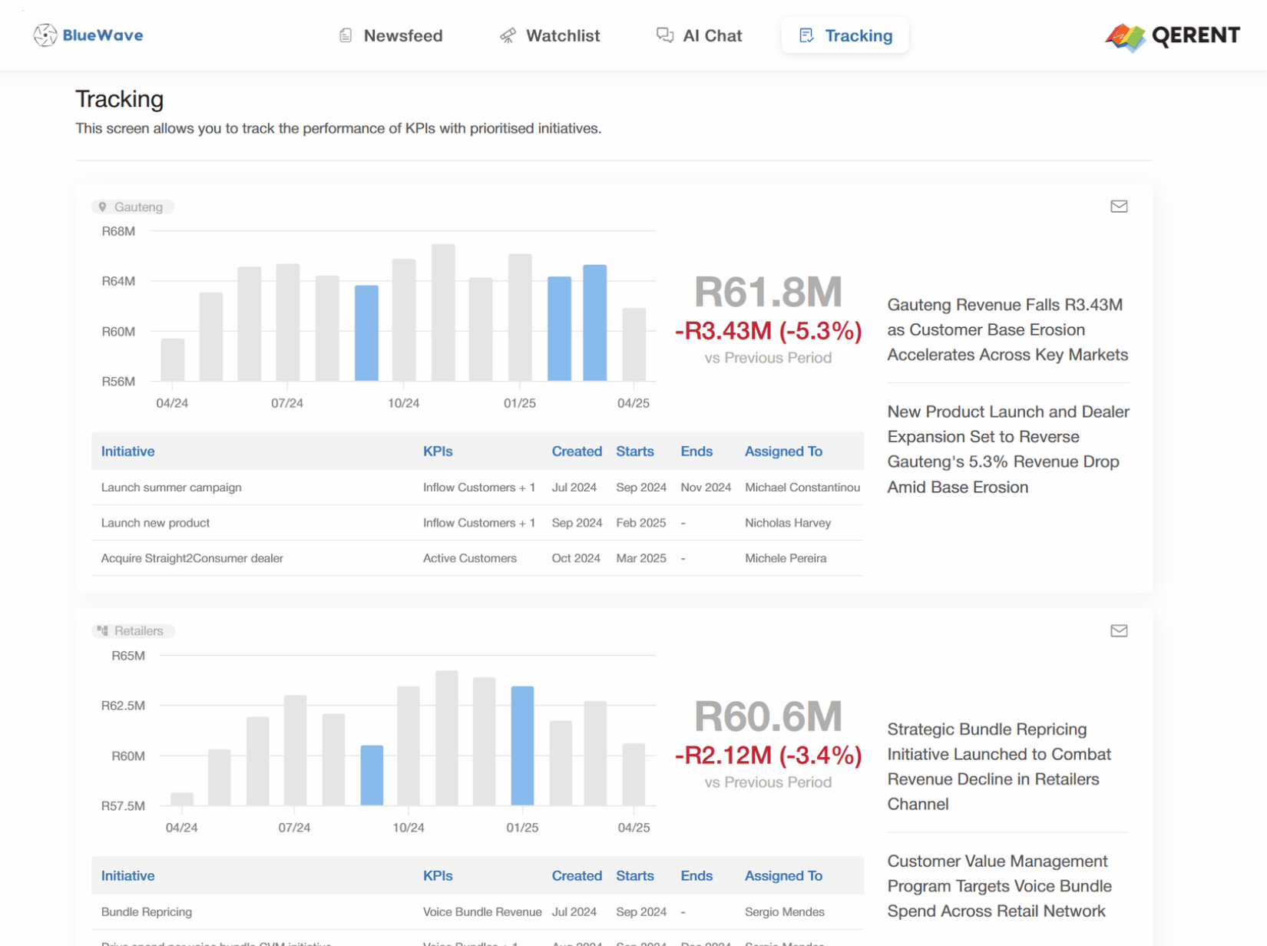Open the Gauteng Revenue Falls R3.43M headline
This screenshot has width=1267, height=946.
pyautogui.click(x=1007, y=330)
